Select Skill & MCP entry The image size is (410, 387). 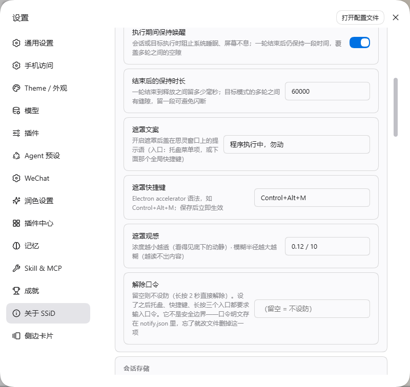[48, 268]
